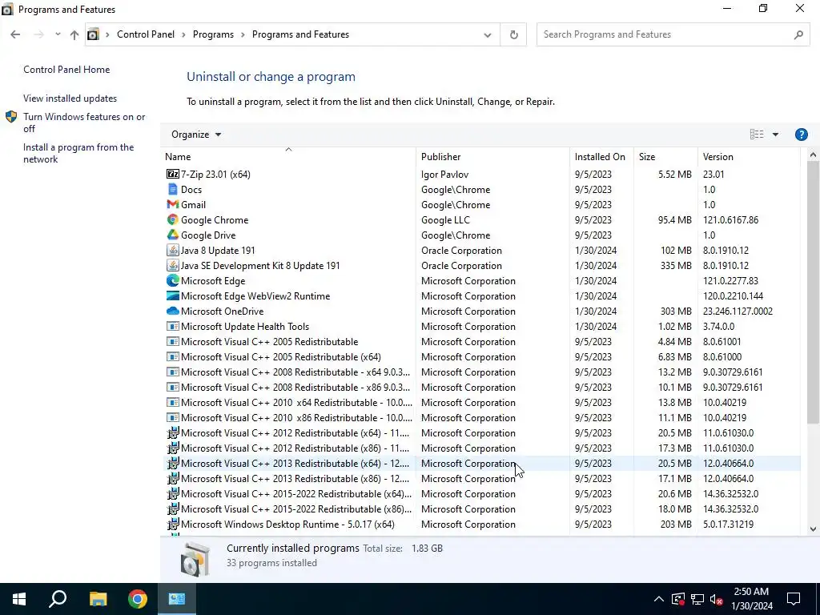The width and height of the screenshot is (820, 615).
Task: Expand the address bar history dropdown
Action: 488,35
